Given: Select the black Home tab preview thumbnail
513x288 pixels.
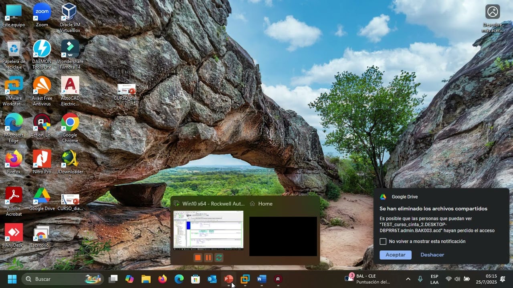Looking at the screenshot, I should [x=283, y=236].
